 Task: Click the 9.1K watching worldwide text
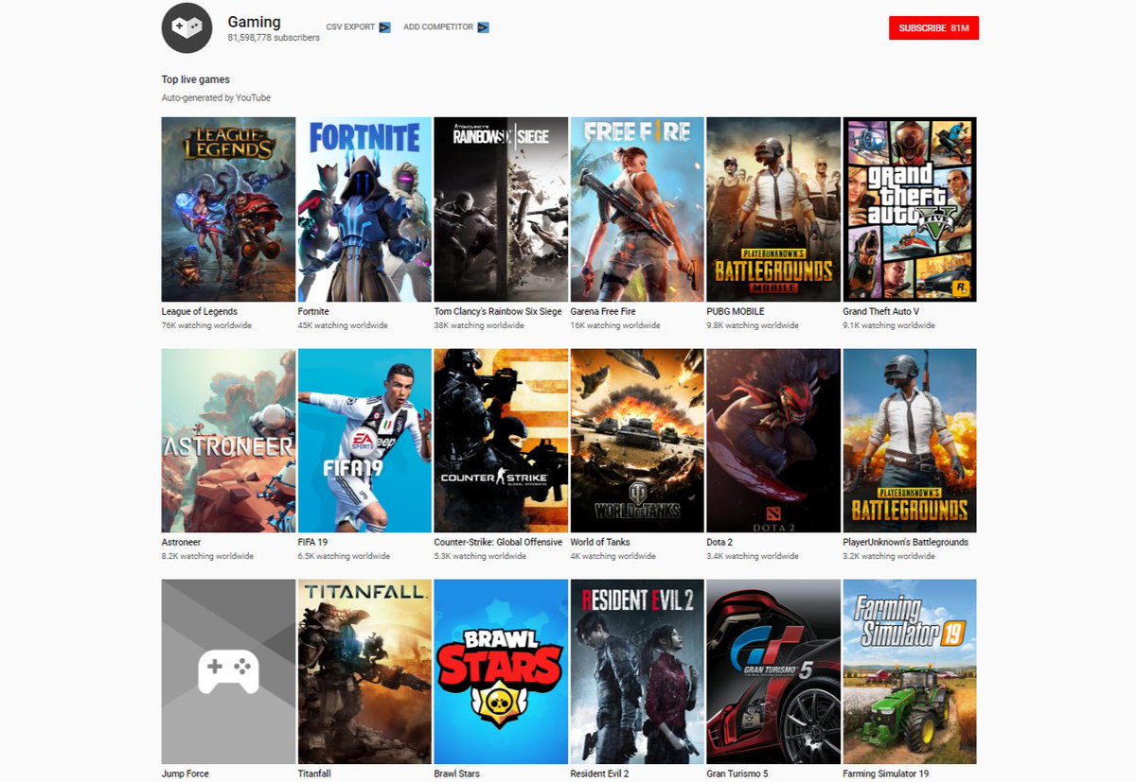pos(889,325)
